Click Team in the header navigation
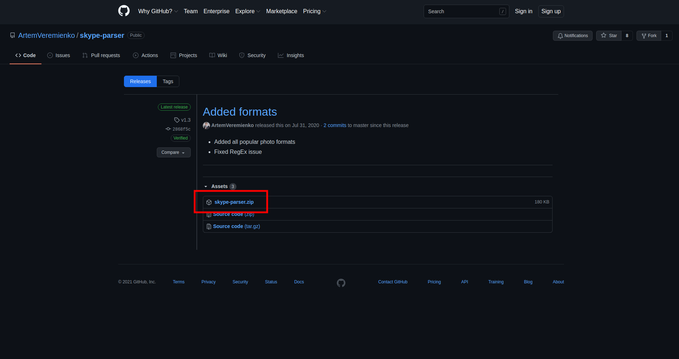 pyautogui.click(x=191, y=11)
